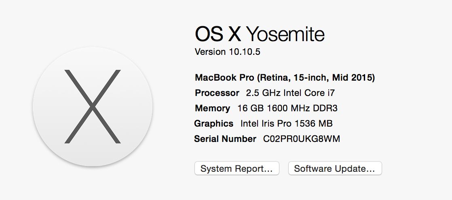This screenshot has height=200, width=452.
Task: Click the word "Version" under the title
Action: pyautogui.click(x=210, y=52)
